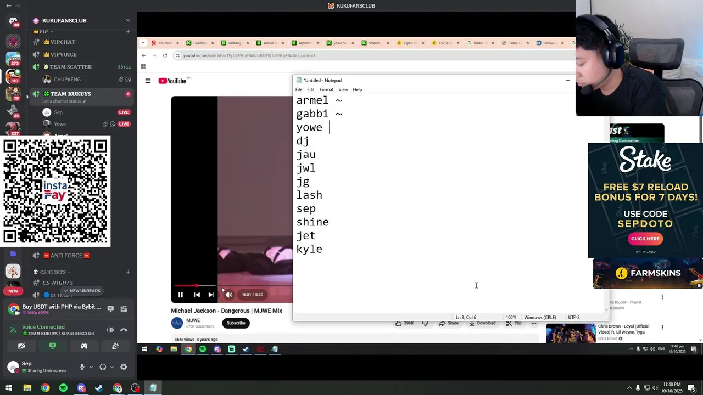Screen dimensions: 703x395
Task: Reload the YouTube page in Chrome
Action: [165, 55]
